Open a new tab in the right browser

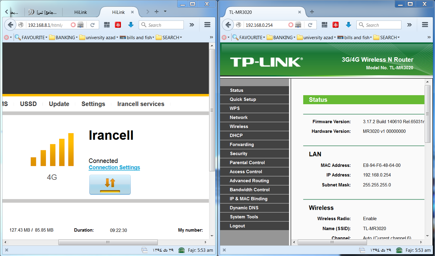pos(312,12)
